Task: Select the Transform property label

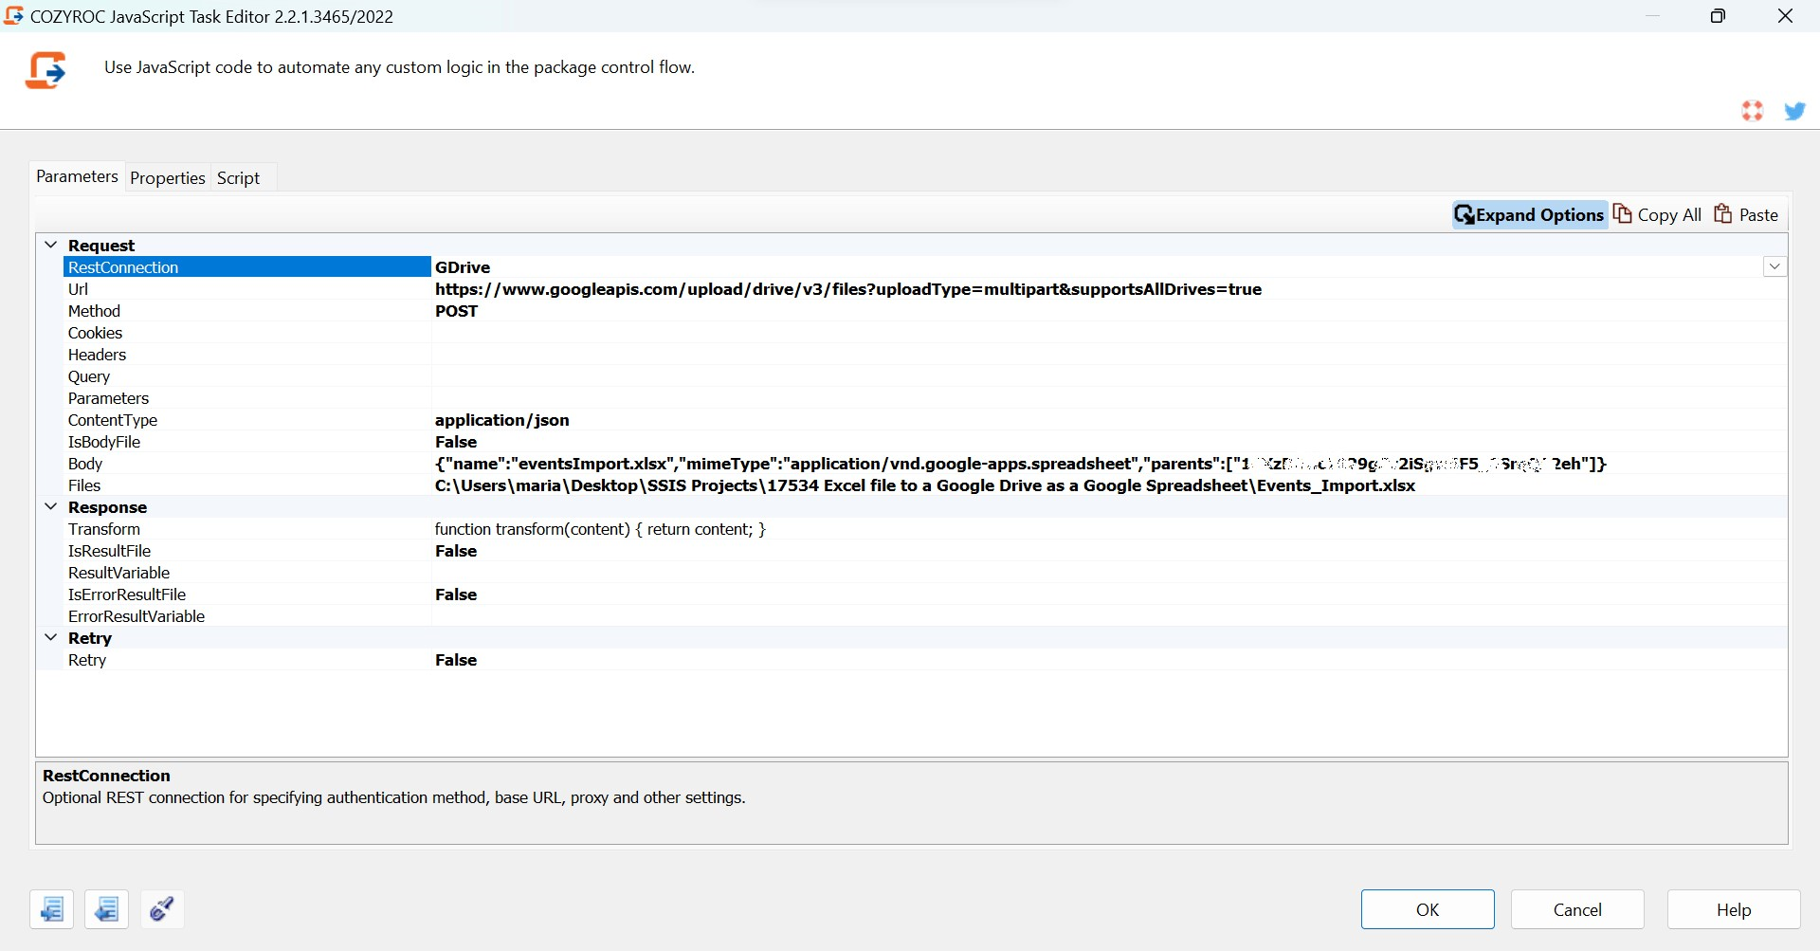Action: pyautogui.click(x=104, y=529)
